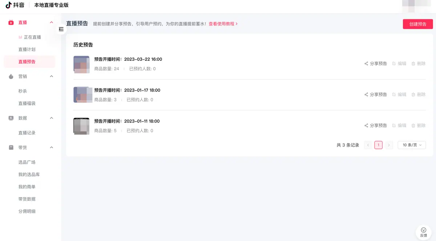Open the 10 条/页 page size dropdown
The image size is (436, 241).
(x=412, y=145)
